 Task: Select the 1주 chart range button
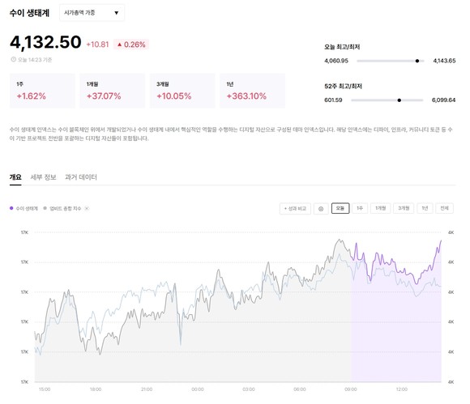[x=360, y=208]
